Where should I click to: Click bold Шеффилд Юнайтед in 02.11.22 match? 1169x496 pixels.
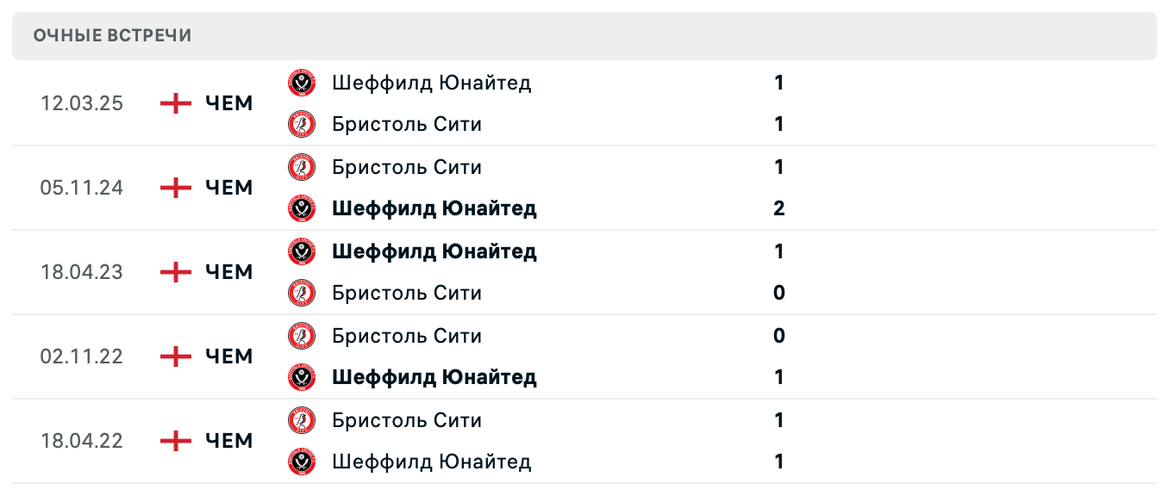(x=434, y=377)
